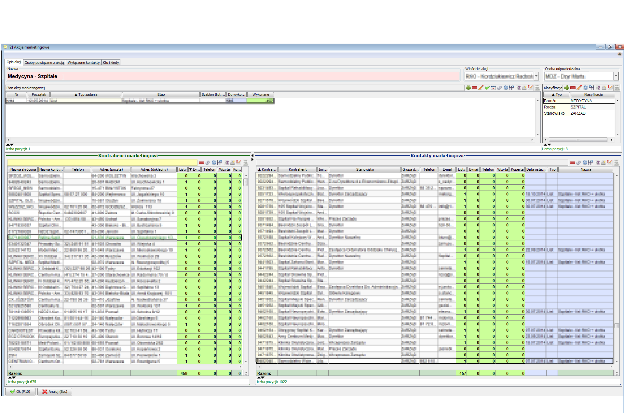Select Branża MEDYCYNA classification row

pos(579,101)
